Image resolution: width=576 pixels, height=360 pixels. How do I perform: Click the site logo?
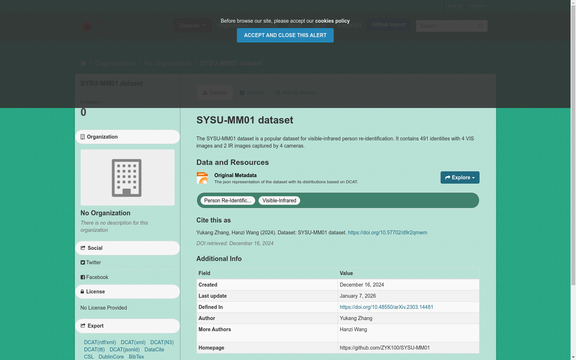(97, 27)
